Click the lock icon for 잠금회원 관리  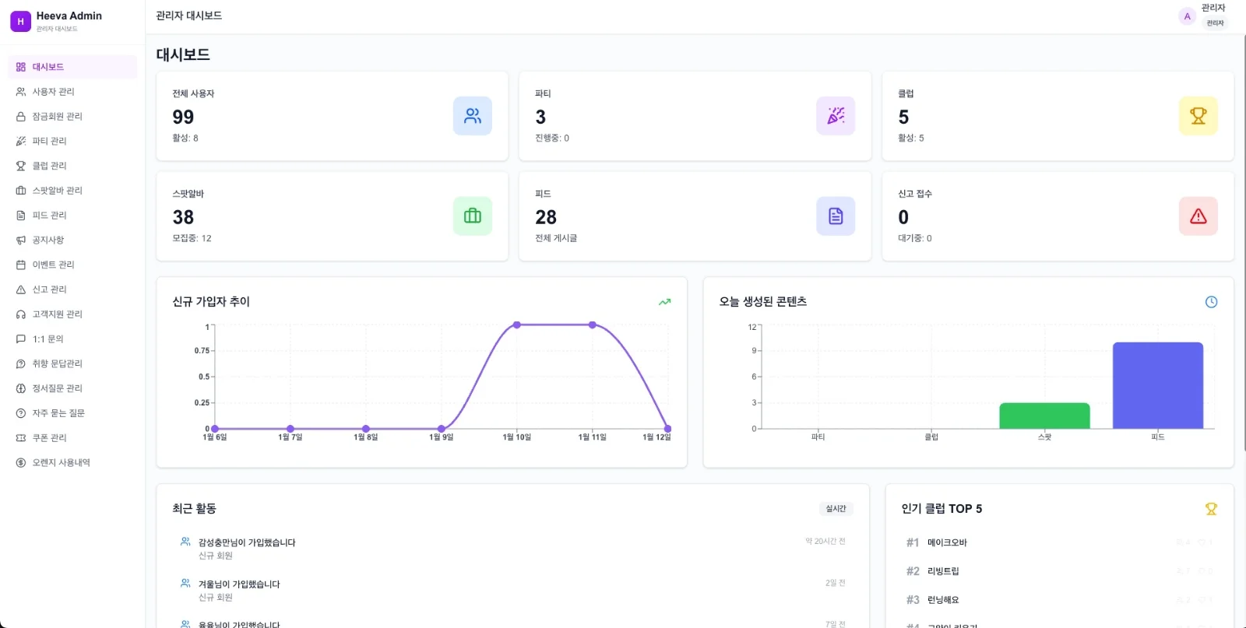click(21, 117)
